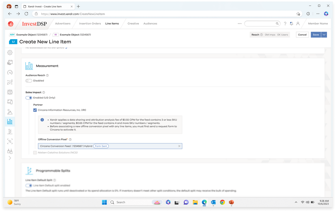Click the InvestDSP red logo icon
This screenshot has height=212, width=336.
click(x=11, y=24)
